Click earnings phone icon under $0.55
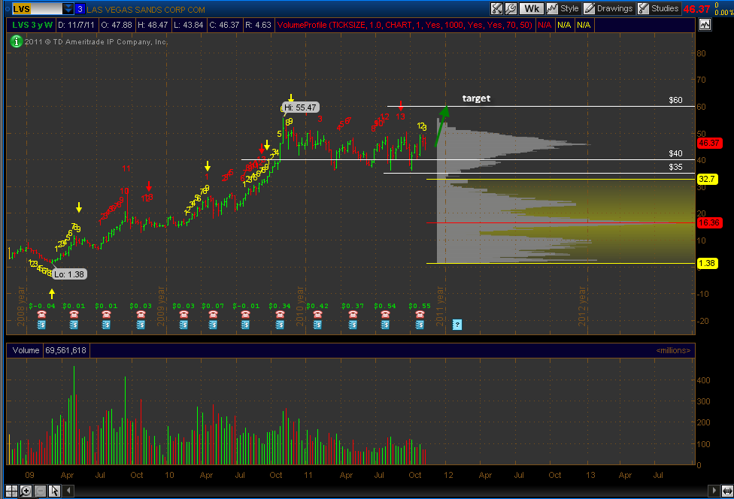Viewport: 734px width, 499px height. [420, 314]
